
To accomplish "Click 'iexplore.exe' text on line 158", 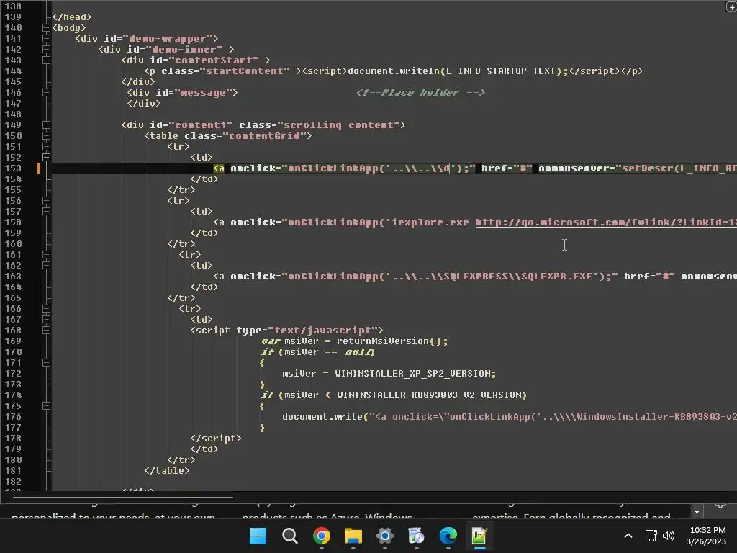I will (430, 222).
